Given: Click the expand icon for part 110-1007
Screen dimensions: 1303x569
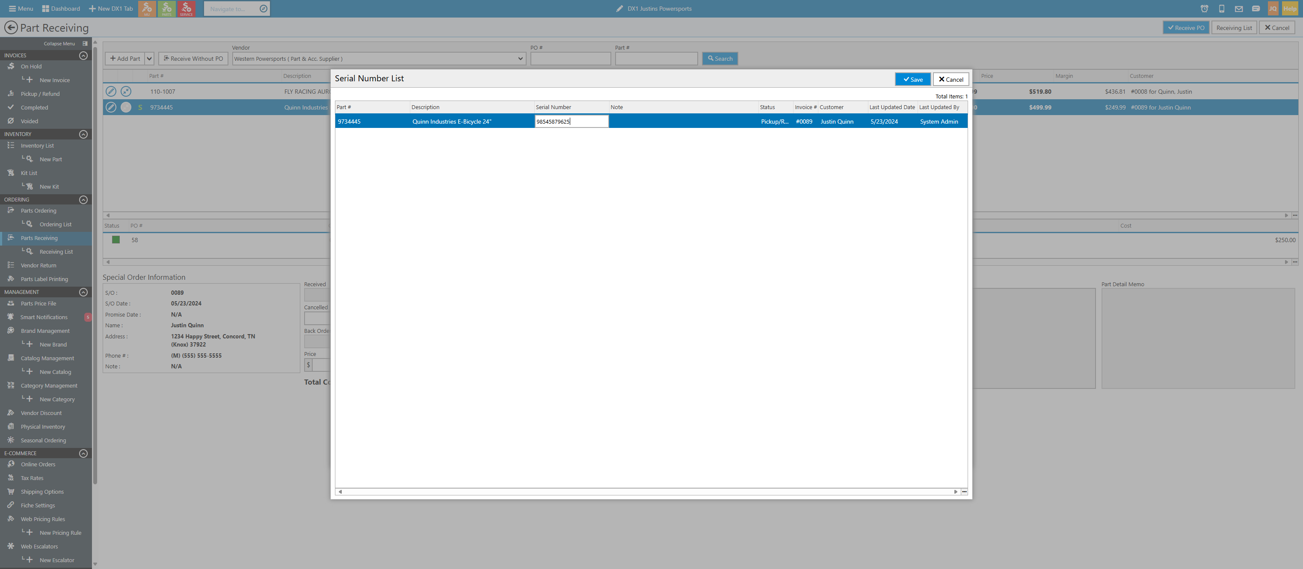Looking at the screenshot, I should (126, 92).
